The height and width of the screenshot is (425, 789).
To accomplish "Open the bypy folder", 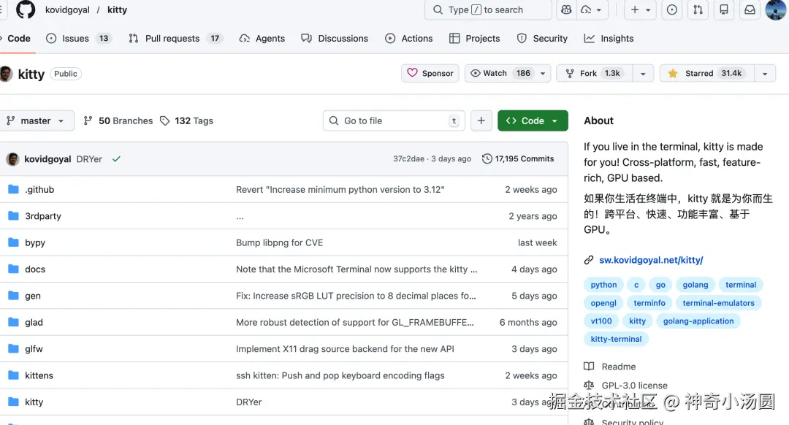I will (x=35, y=242).
